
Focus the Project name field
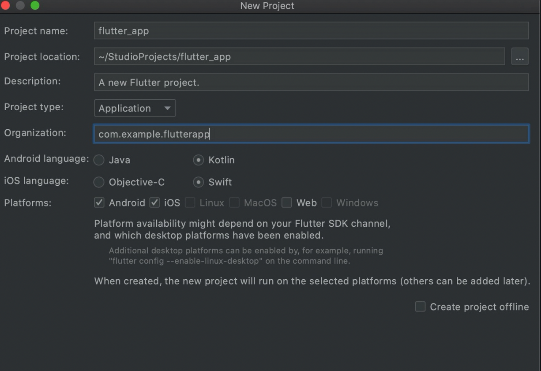311,31
